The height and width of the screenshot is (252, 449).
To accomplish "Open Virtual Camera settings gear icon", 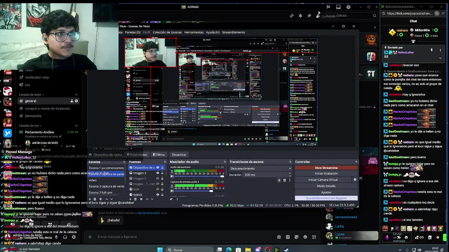I will click(x=355, y=180).
